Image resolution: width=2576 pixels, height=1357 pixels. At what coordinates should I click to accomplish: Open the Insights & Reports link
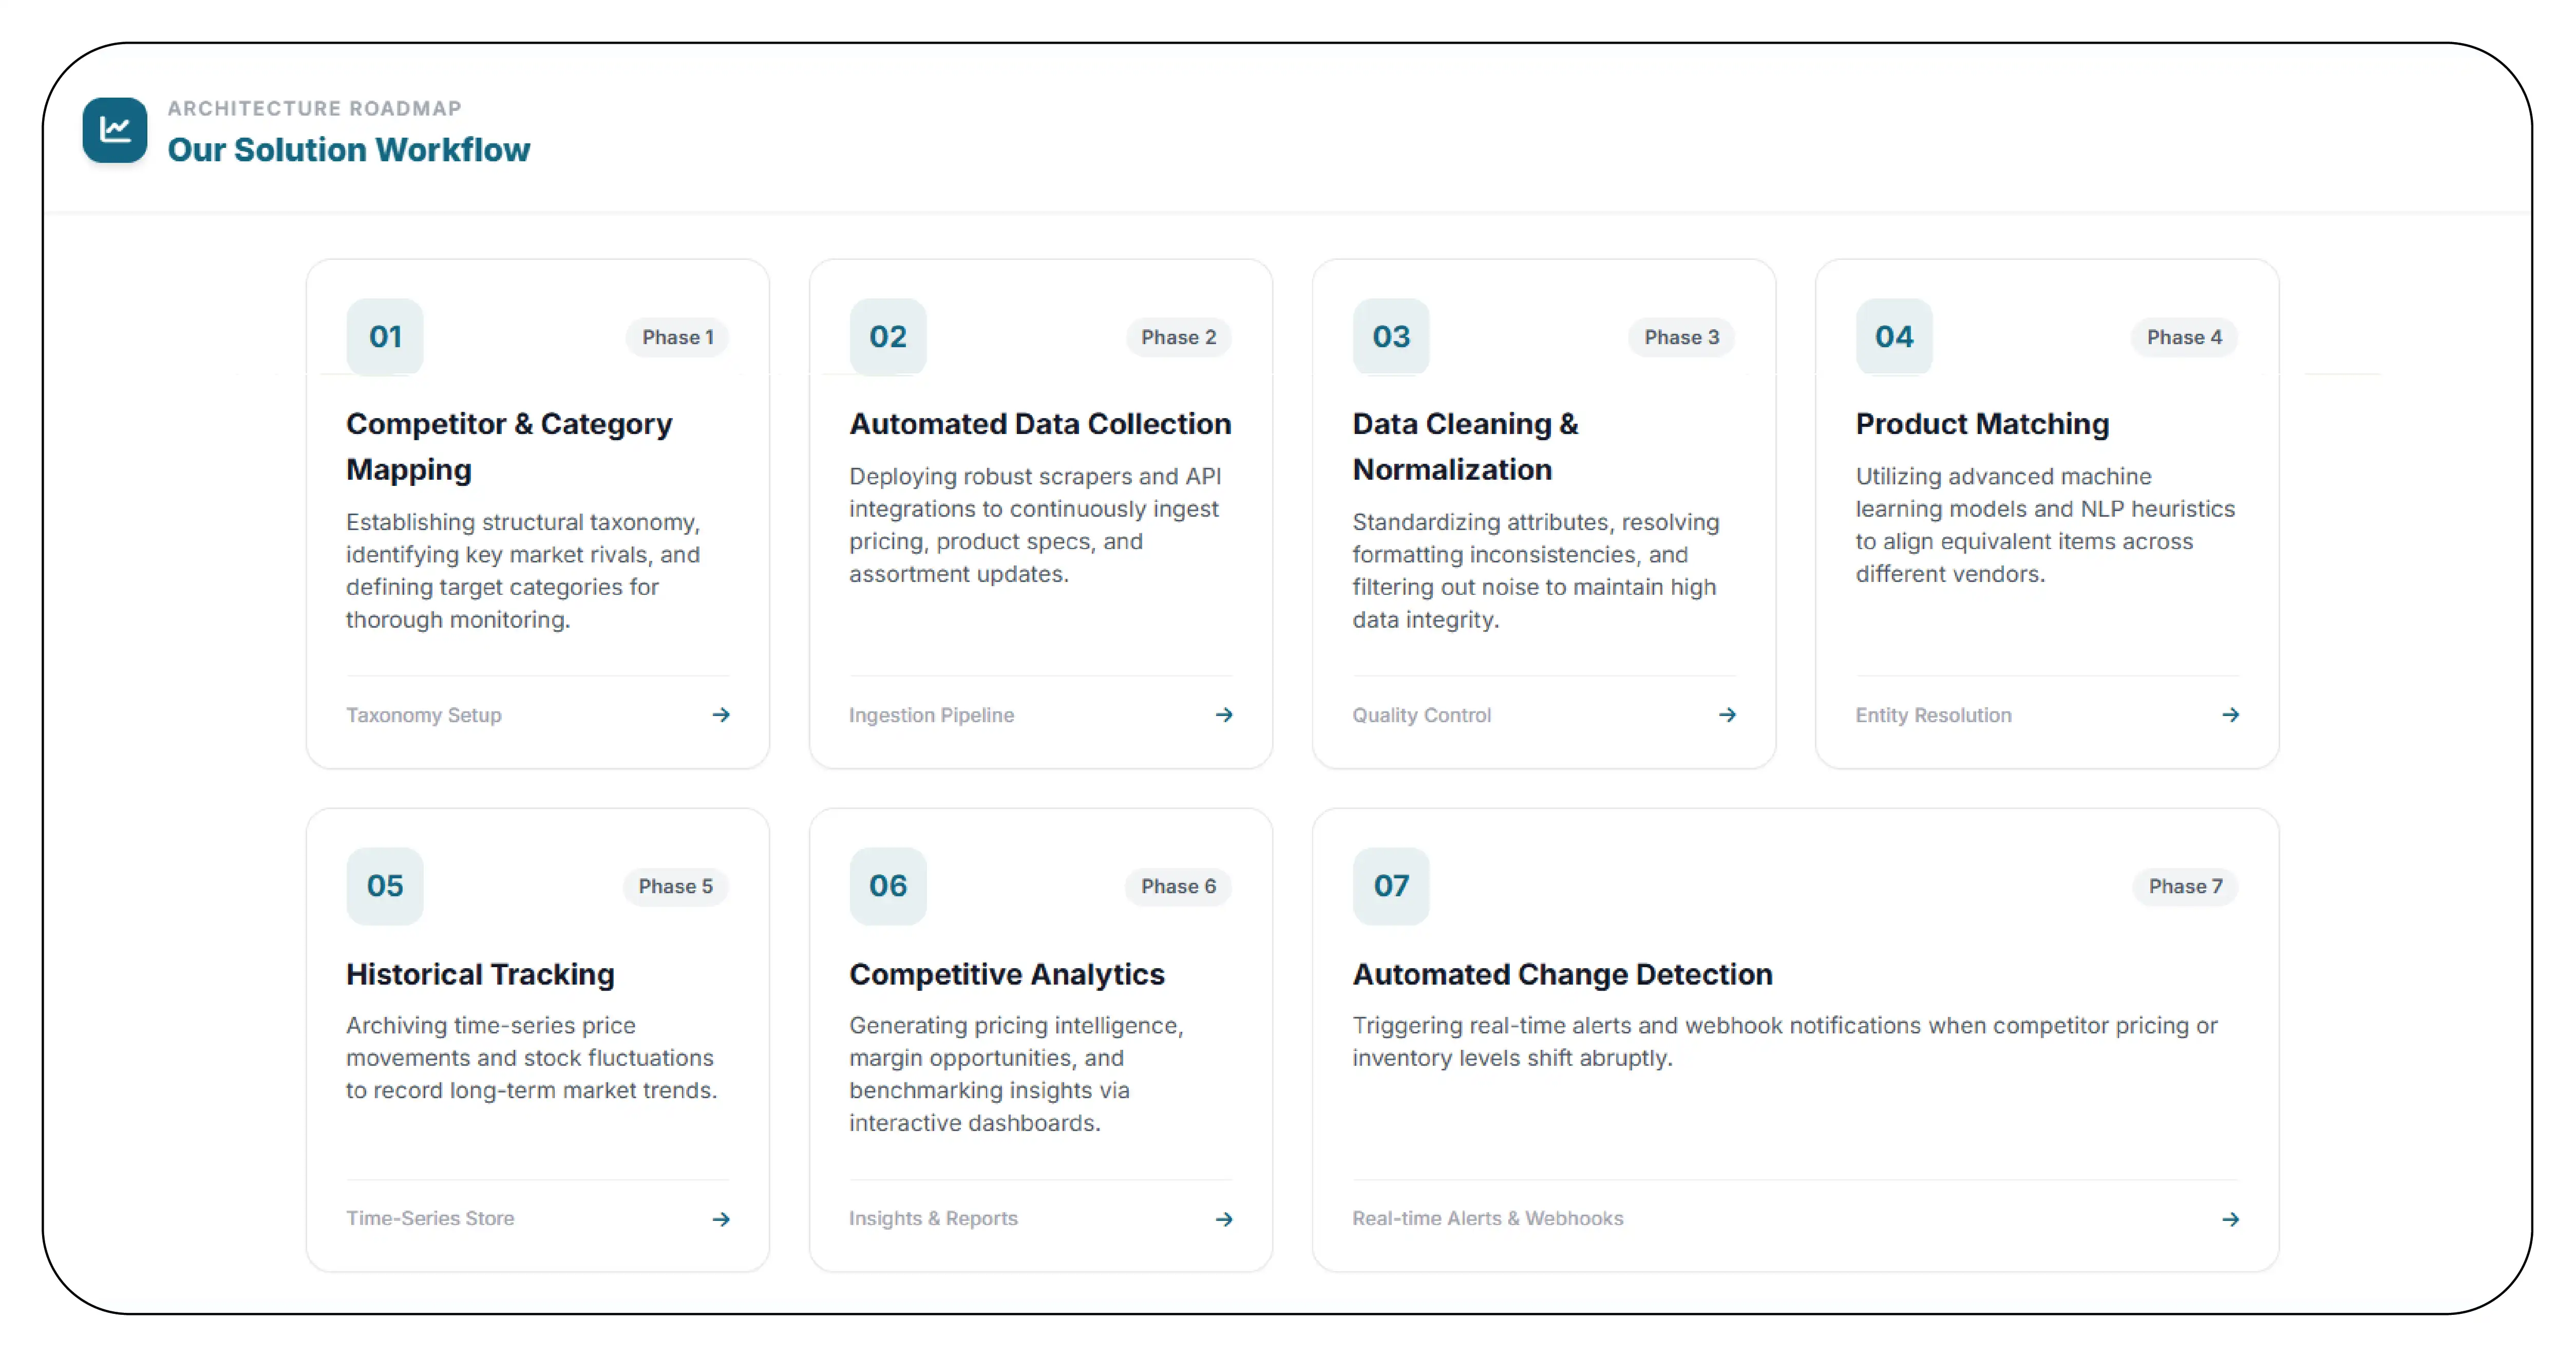coord(933,1218)
